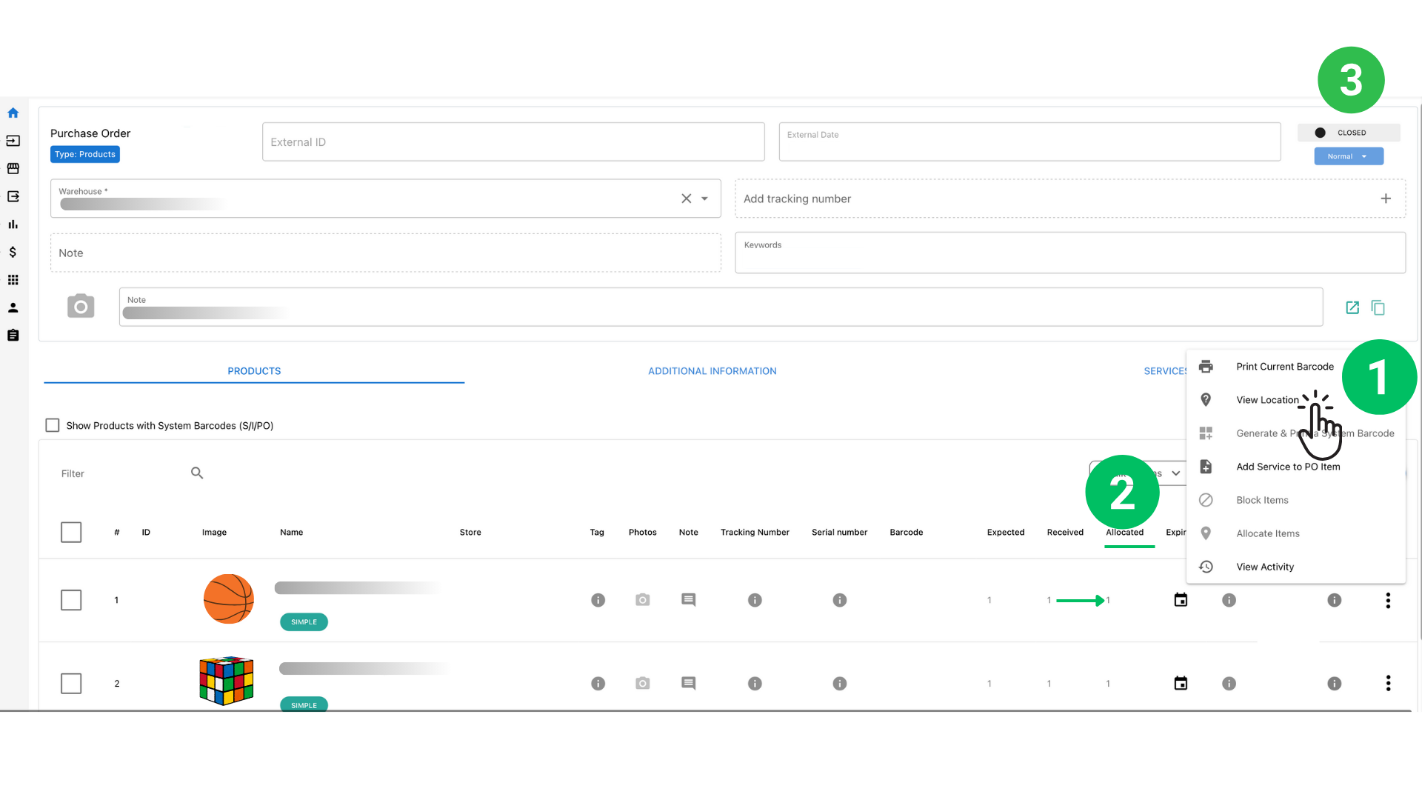Screen dimensions: 1422x800
Task: Open the Normal priority dropdown
Action: coord(1348,156)
